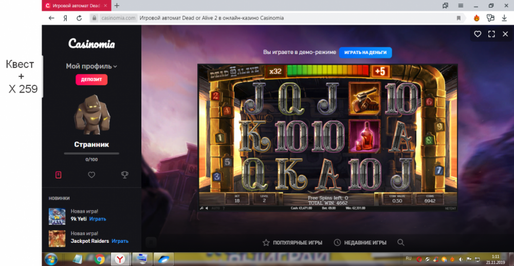514x266 pixels.
Task: Click Играть link next to Jackpot Raiders
Action: click(x=120, y=241)
